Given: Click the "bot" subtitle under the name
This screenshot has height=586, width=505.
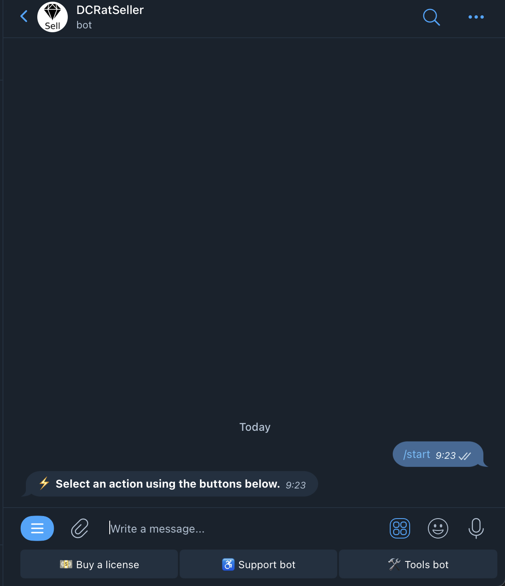Looking at the screenshot, I should coord(84,25).
